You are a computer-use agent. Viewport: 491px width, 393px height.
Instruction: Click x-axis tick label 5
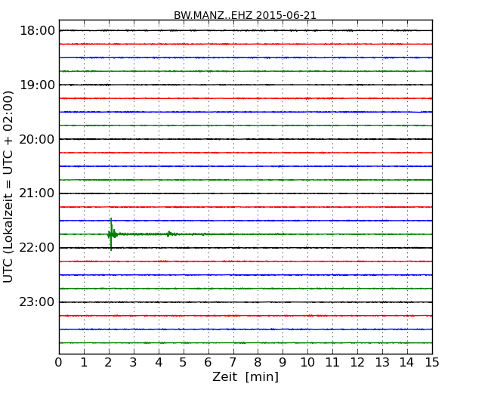[x=184, y=363]
